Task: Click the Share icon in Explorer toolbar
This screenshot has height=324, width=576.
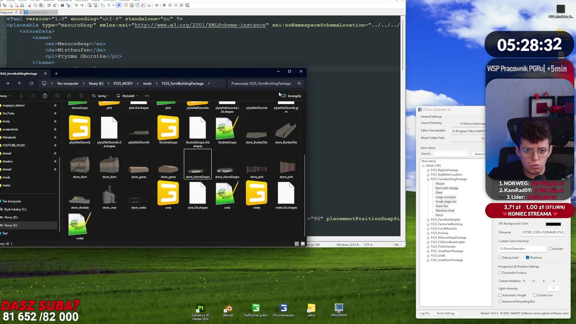Action: click(69, 96)
